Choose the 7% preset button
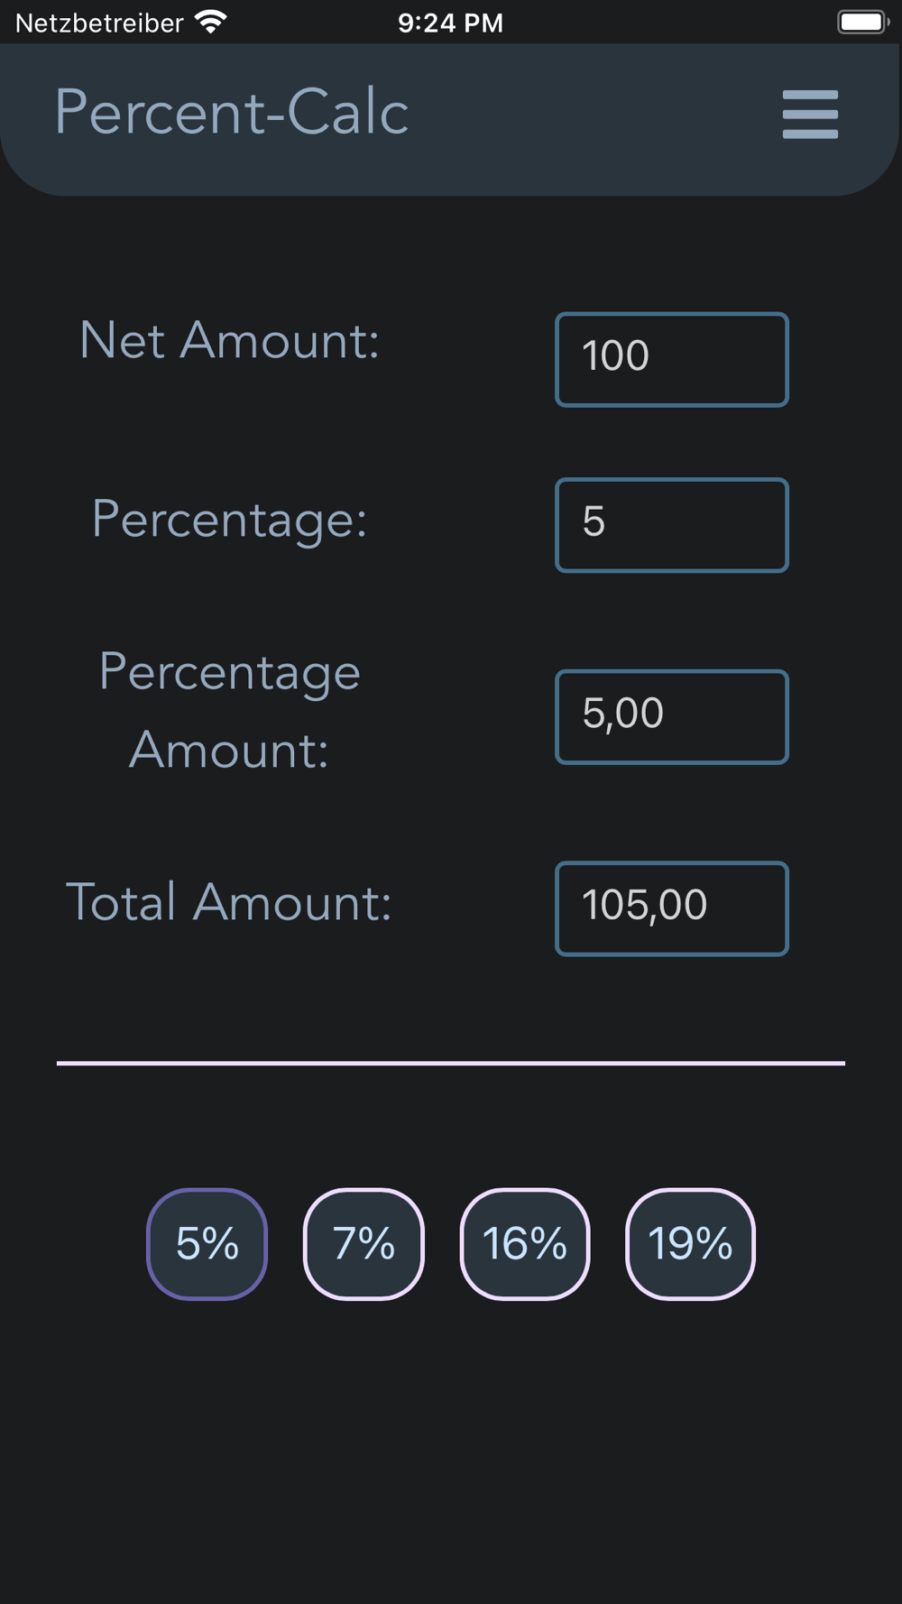The width and height of the screenshot is (902, 1604). coord(364,1243)
